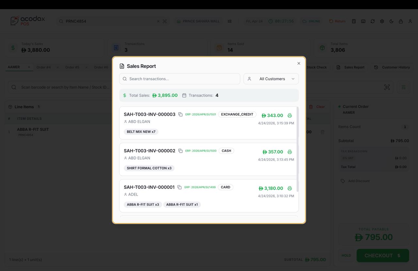
Task: Click the ONLINE status indicator
Action: pyautogui.click(x=311, y=21)
